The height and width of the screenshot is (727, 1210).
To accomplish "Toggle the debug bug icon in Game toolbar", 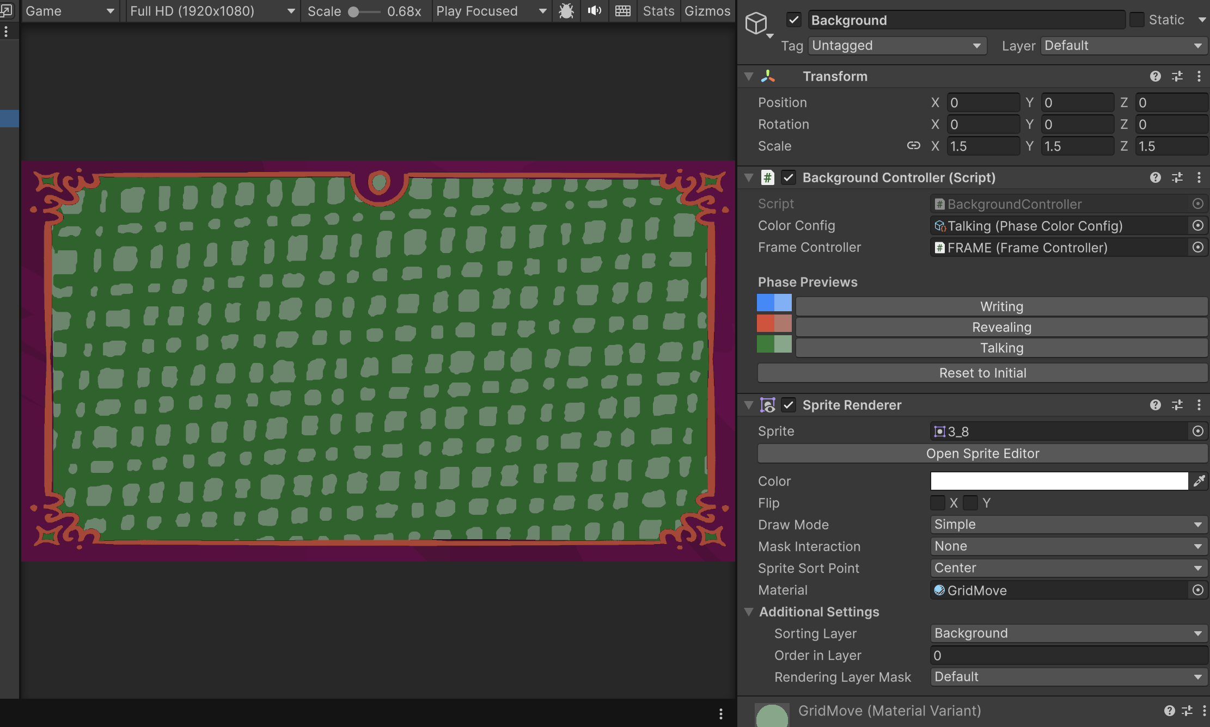I will [x=566, y=11].
